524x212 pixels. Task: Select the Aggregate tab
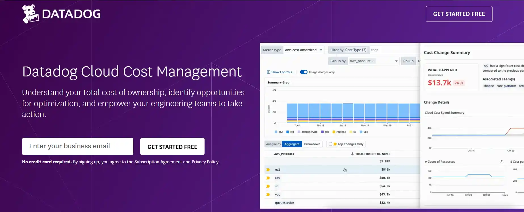click(292, 144)
